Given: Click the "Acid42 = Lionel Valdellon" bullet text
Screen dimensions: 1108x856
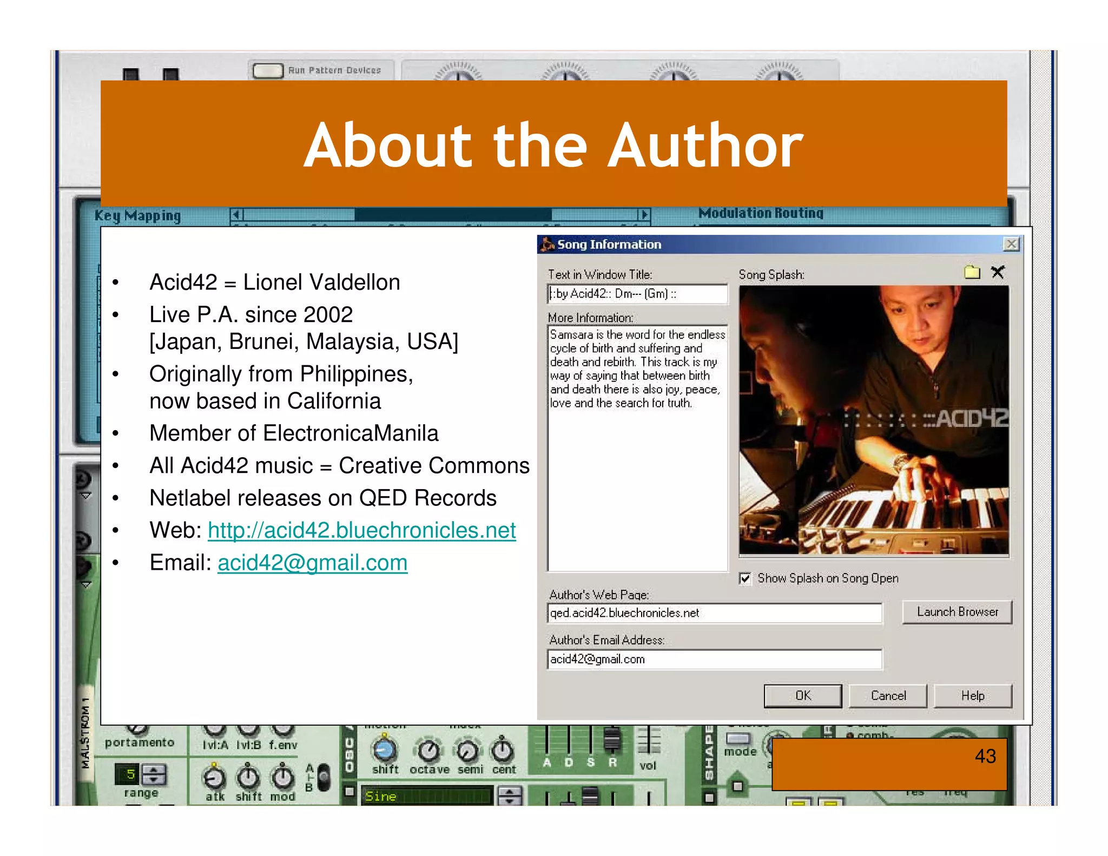Looking at the screenshot, I should pos(275,282).
